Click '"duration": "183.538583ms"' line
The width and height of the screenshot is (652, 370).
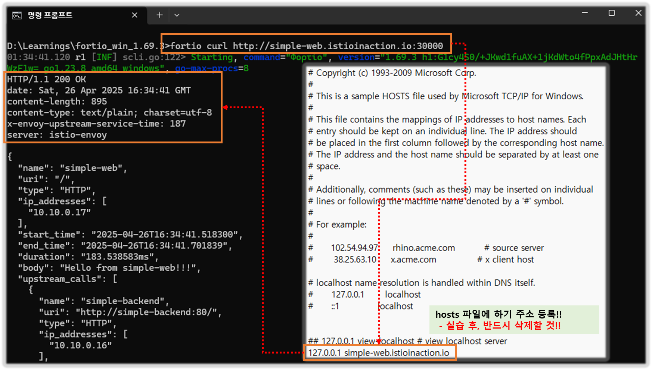click(88, 257)
